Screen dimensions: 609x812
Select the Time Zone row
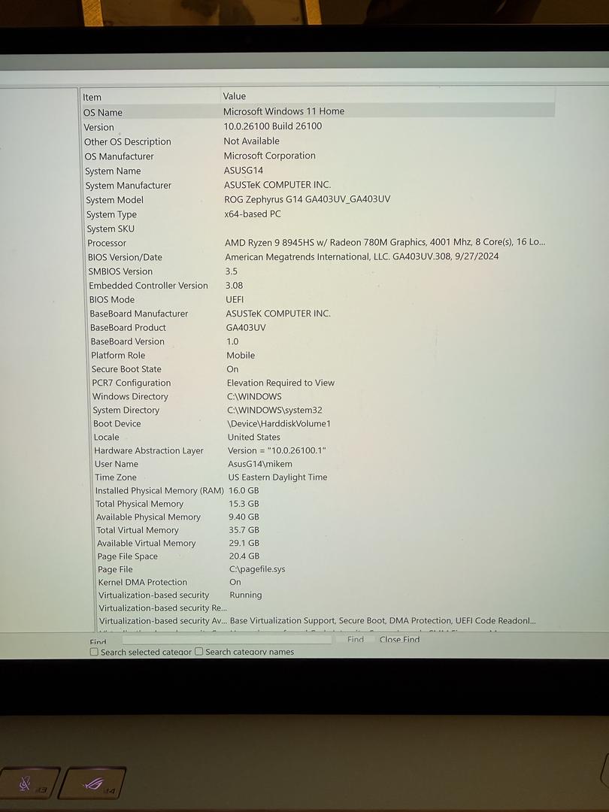click(319, 477)
